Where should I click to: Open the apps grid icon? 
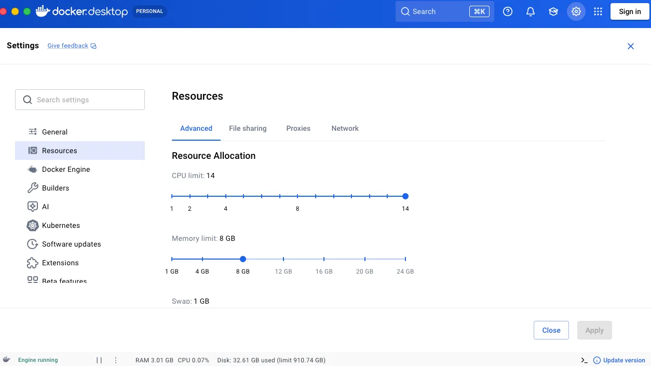598,11
